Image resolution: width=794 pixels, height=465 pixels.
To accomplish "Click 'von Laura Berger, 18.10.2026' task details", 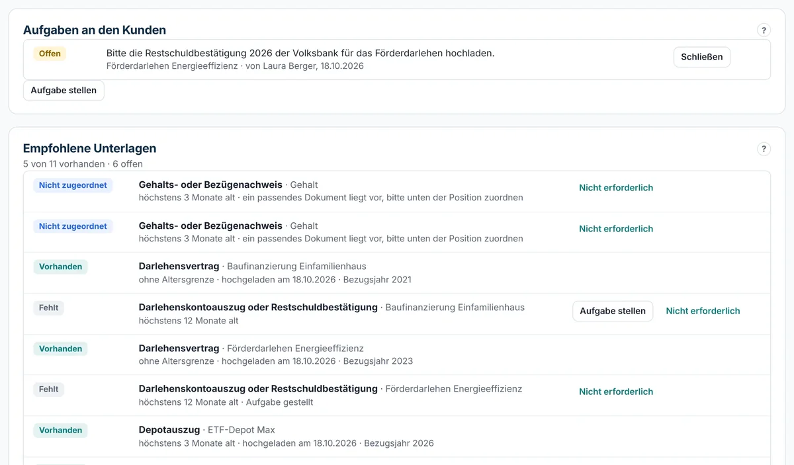I will (x=304, y=66).
